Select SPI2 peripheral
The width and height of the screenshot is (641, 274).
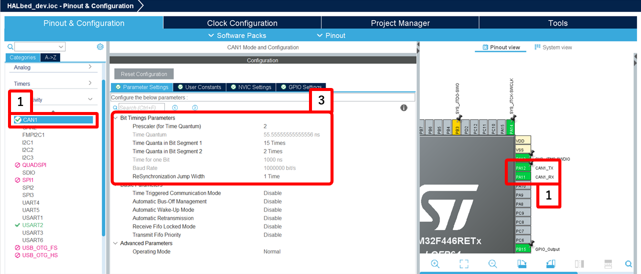(28, 187)
